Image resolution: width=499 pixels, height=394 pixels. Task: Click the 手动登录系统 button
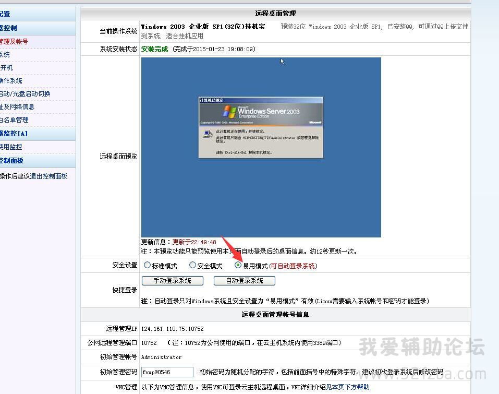tap(172, 281)
